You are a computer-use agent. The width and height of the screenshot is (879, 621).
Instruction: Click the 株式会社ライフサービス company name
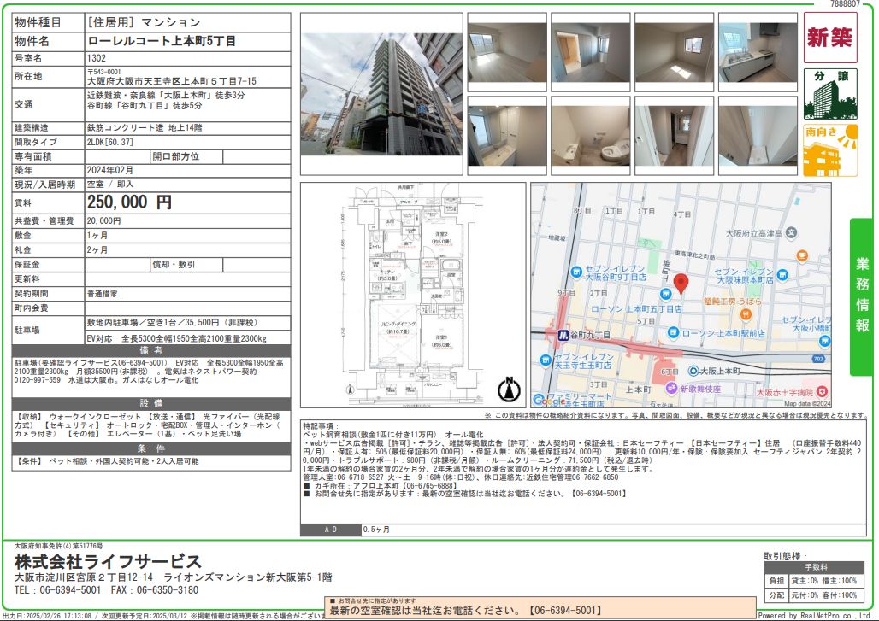[109, 561]
